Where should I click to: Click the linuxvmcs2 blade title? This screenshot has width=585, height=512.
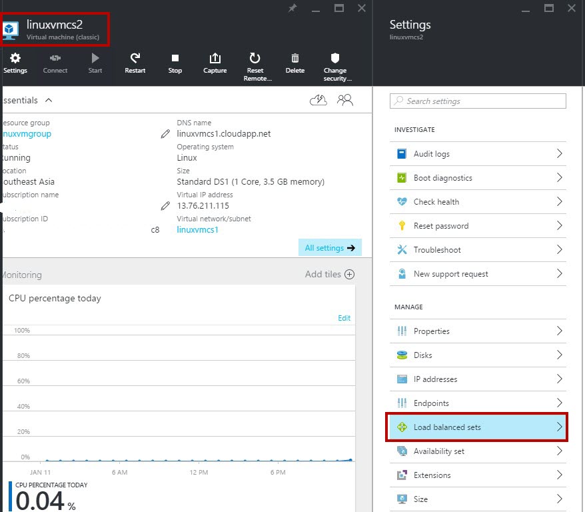(55, 25)
